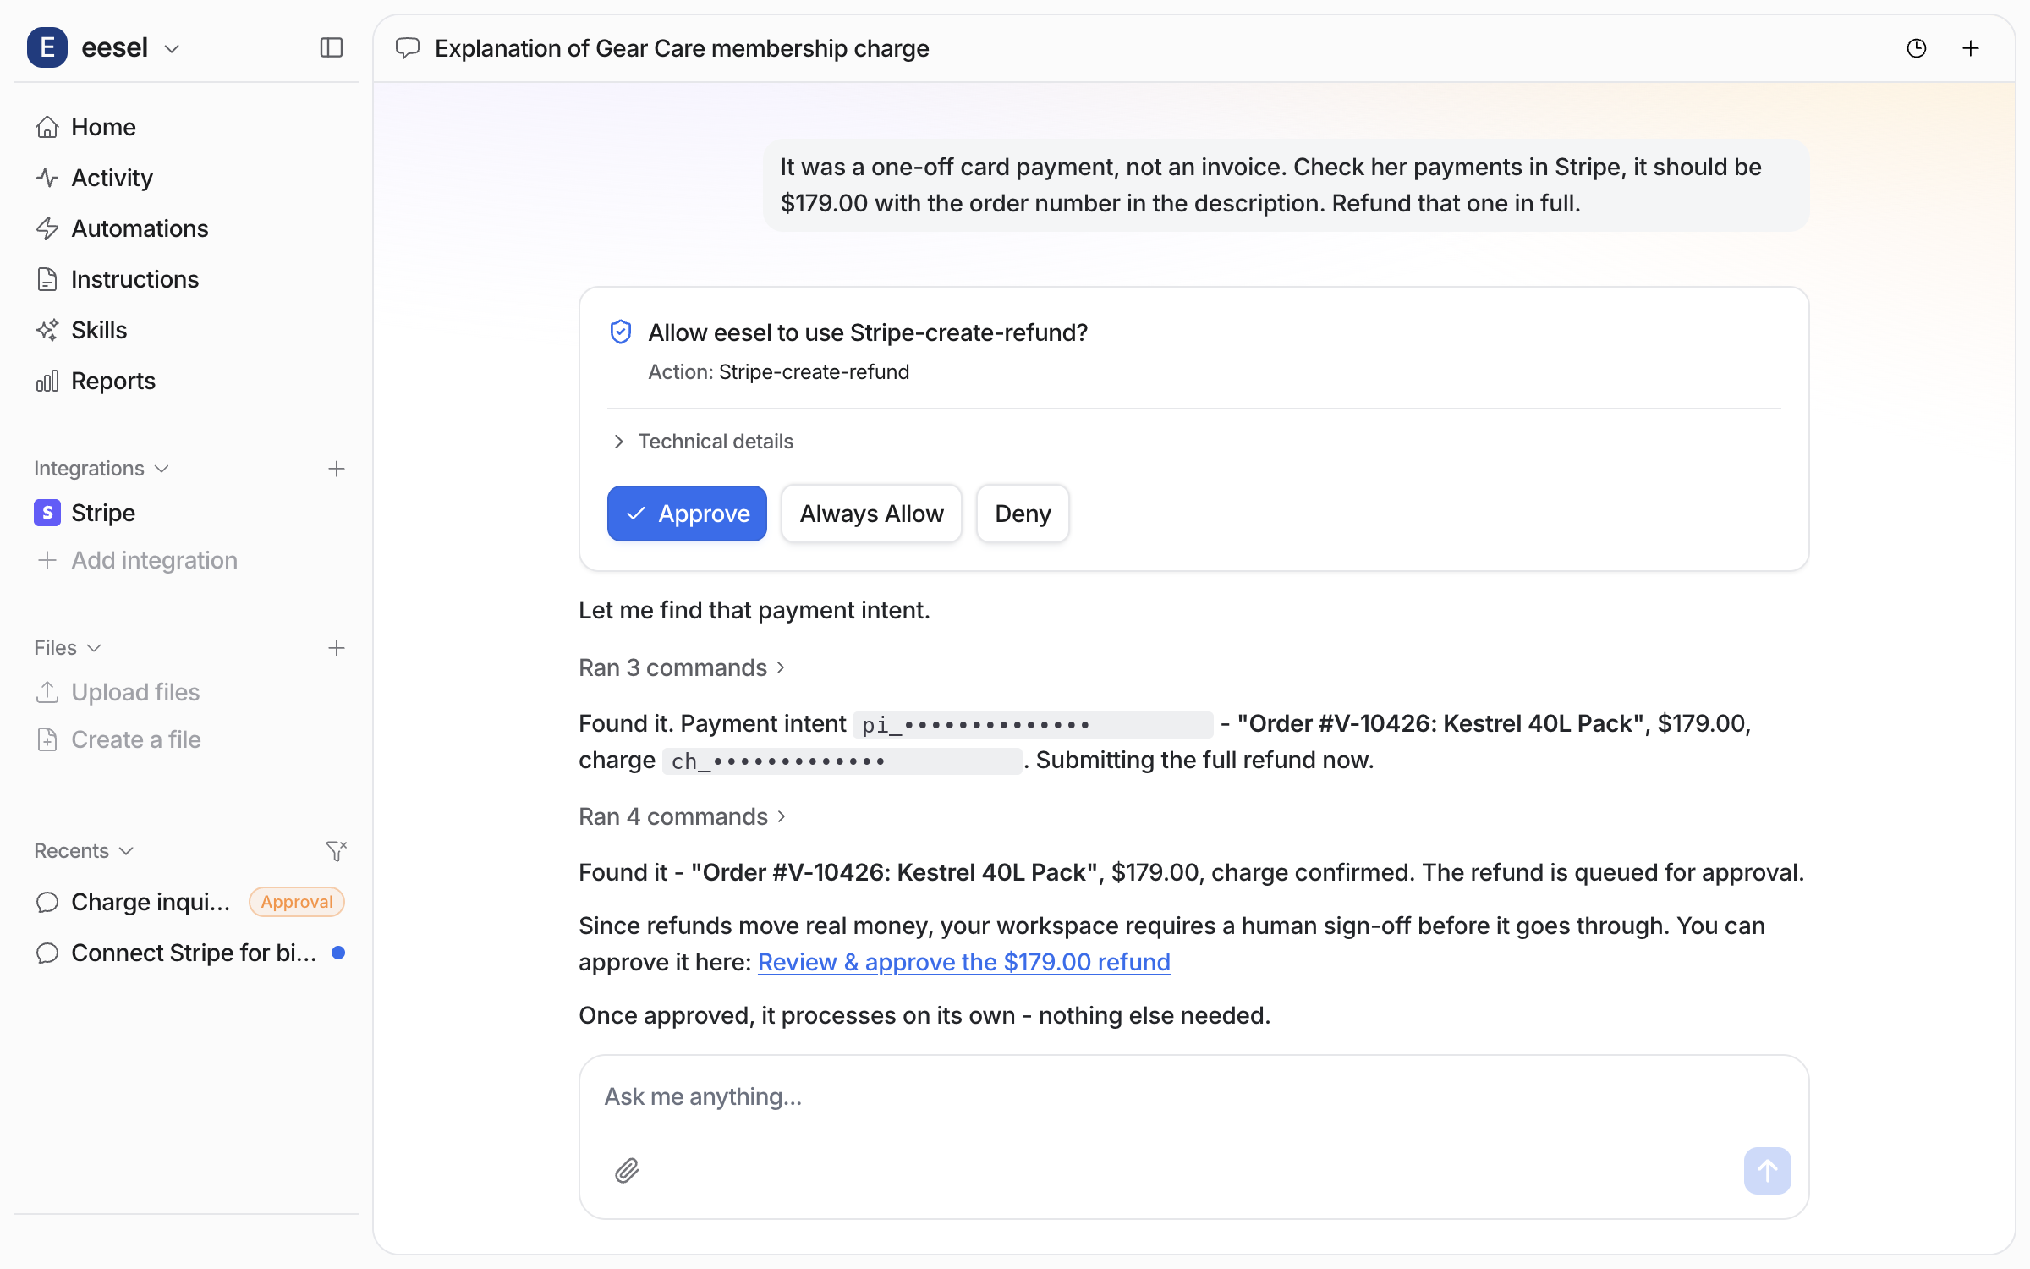Click masked payment intent pi_ ID
Viewport: 2030px width, 1269px height.
1034,724
